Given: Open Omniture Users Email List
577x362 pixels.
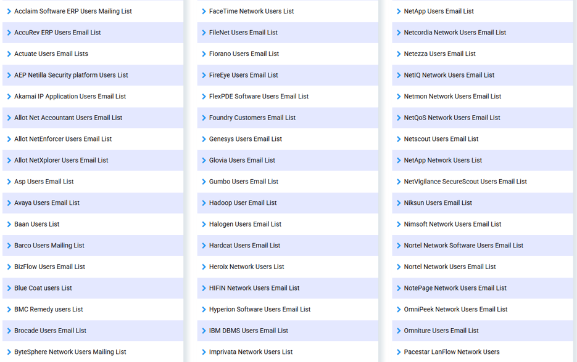Looking at the screenshot, I should tap(441, 331).
